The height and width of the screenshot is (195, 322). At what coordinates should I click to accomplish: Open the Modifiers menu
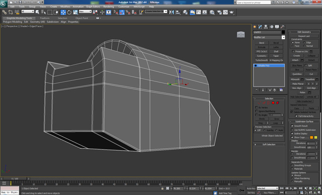[65, 7]
